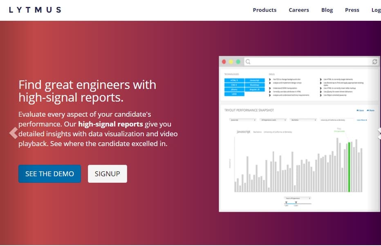This screenshot has height=246, width=381.
Task: Click the SEE THE DEMO button
Action: [49, 174]
